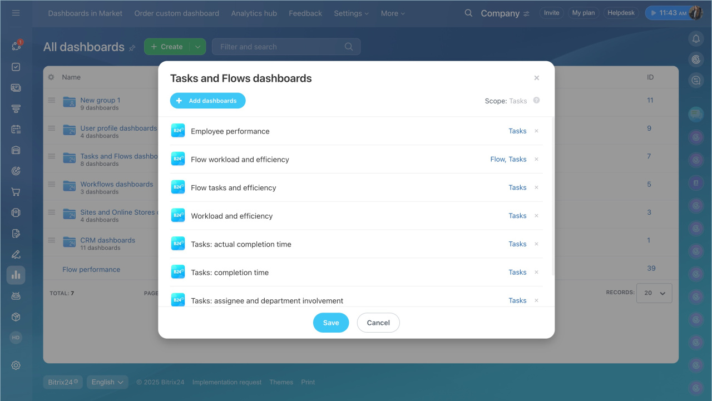Open the Records per page dropdown
This screenshot has width=712, height=401.
(654, 293)
